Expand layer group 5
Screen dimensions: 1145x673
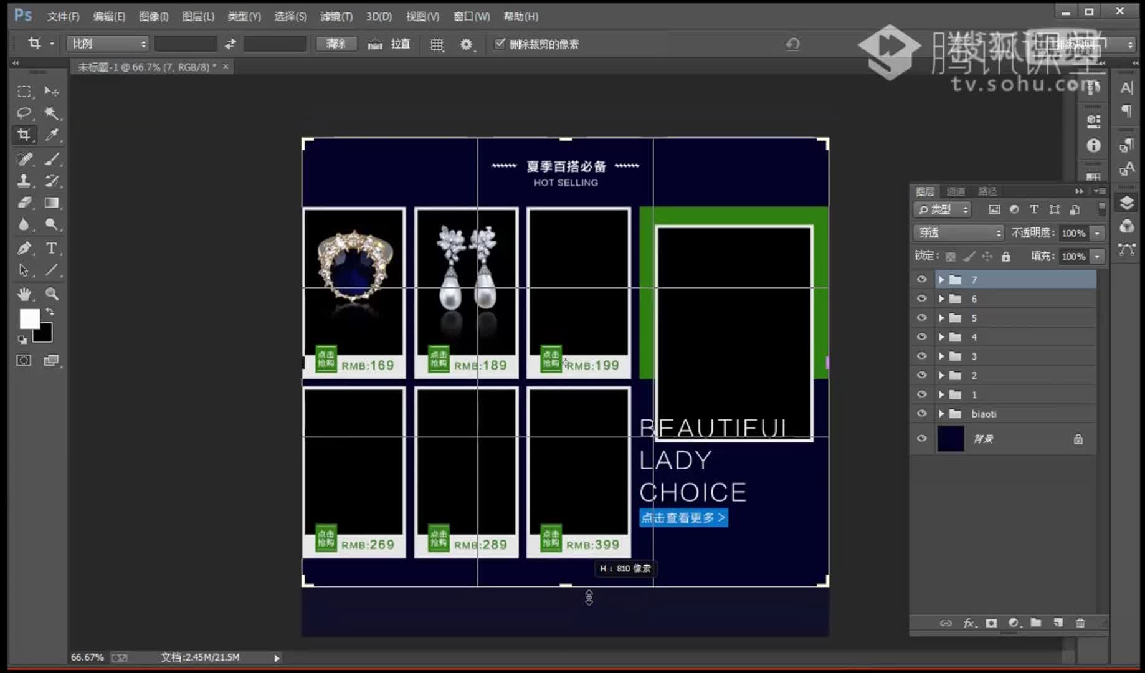[941, 318]
